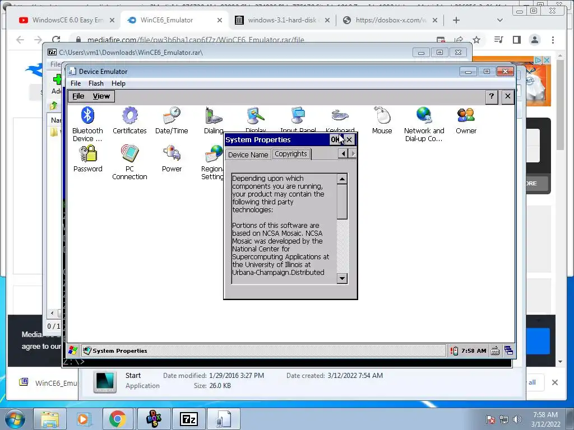Open the control panel View menu
Screen dimensions: 574x430
pos(101,96)
